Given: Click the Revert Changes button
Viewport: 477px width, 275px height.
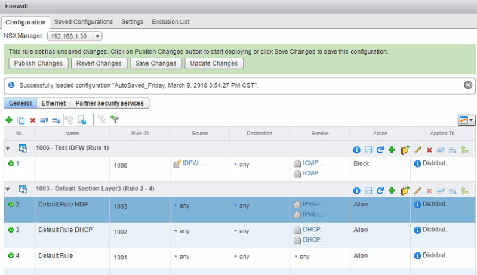Looking at the screenshot, I should point(99,63).
